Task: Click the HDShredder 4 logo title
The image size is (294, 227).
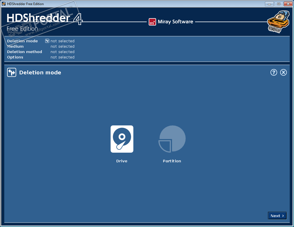Action: coord(45,19)
